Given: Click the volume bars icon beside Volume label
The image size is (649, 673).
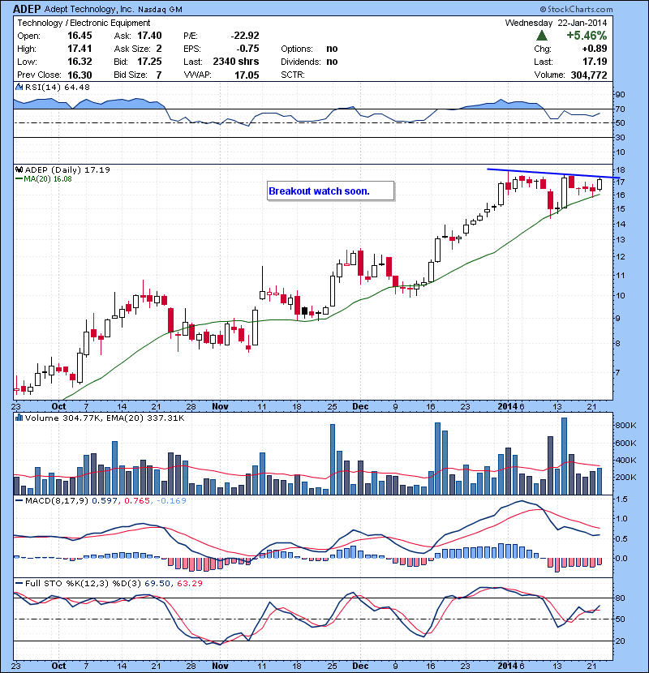Looking at the screenshot, I should (19, 418).
